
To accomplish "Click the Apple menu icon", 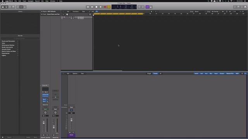I will pyautogui.click(x=3, y=1).
